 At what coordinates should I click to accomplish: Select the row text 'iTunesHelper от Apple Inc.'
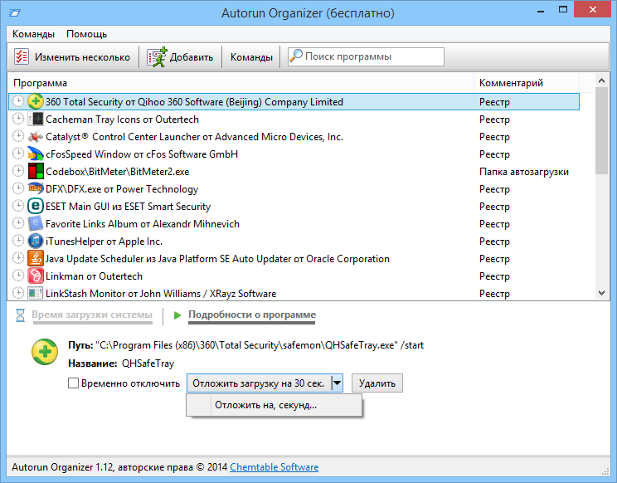pos(104,242)
